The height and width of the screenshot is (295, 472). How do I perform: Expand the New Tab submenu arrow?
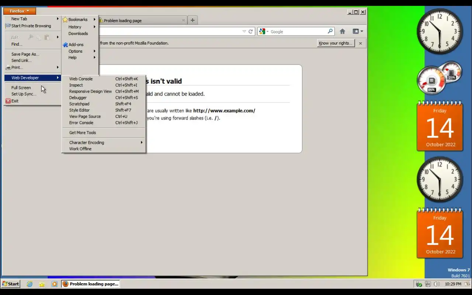[58, 19]
